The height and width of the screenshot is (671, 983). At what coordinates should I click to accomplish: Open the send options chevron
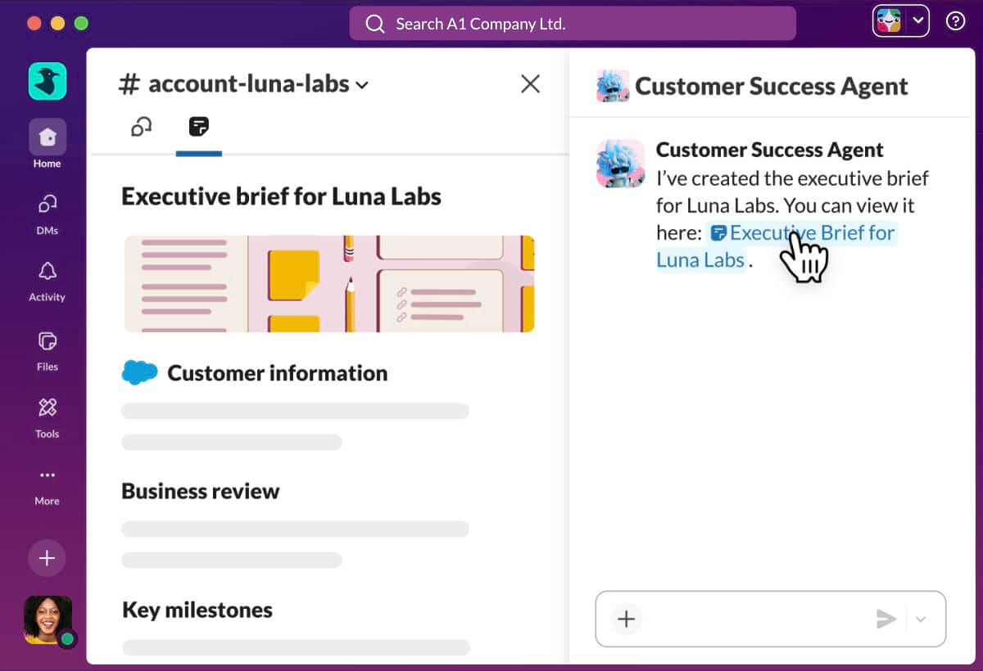(x=921, y=619)
